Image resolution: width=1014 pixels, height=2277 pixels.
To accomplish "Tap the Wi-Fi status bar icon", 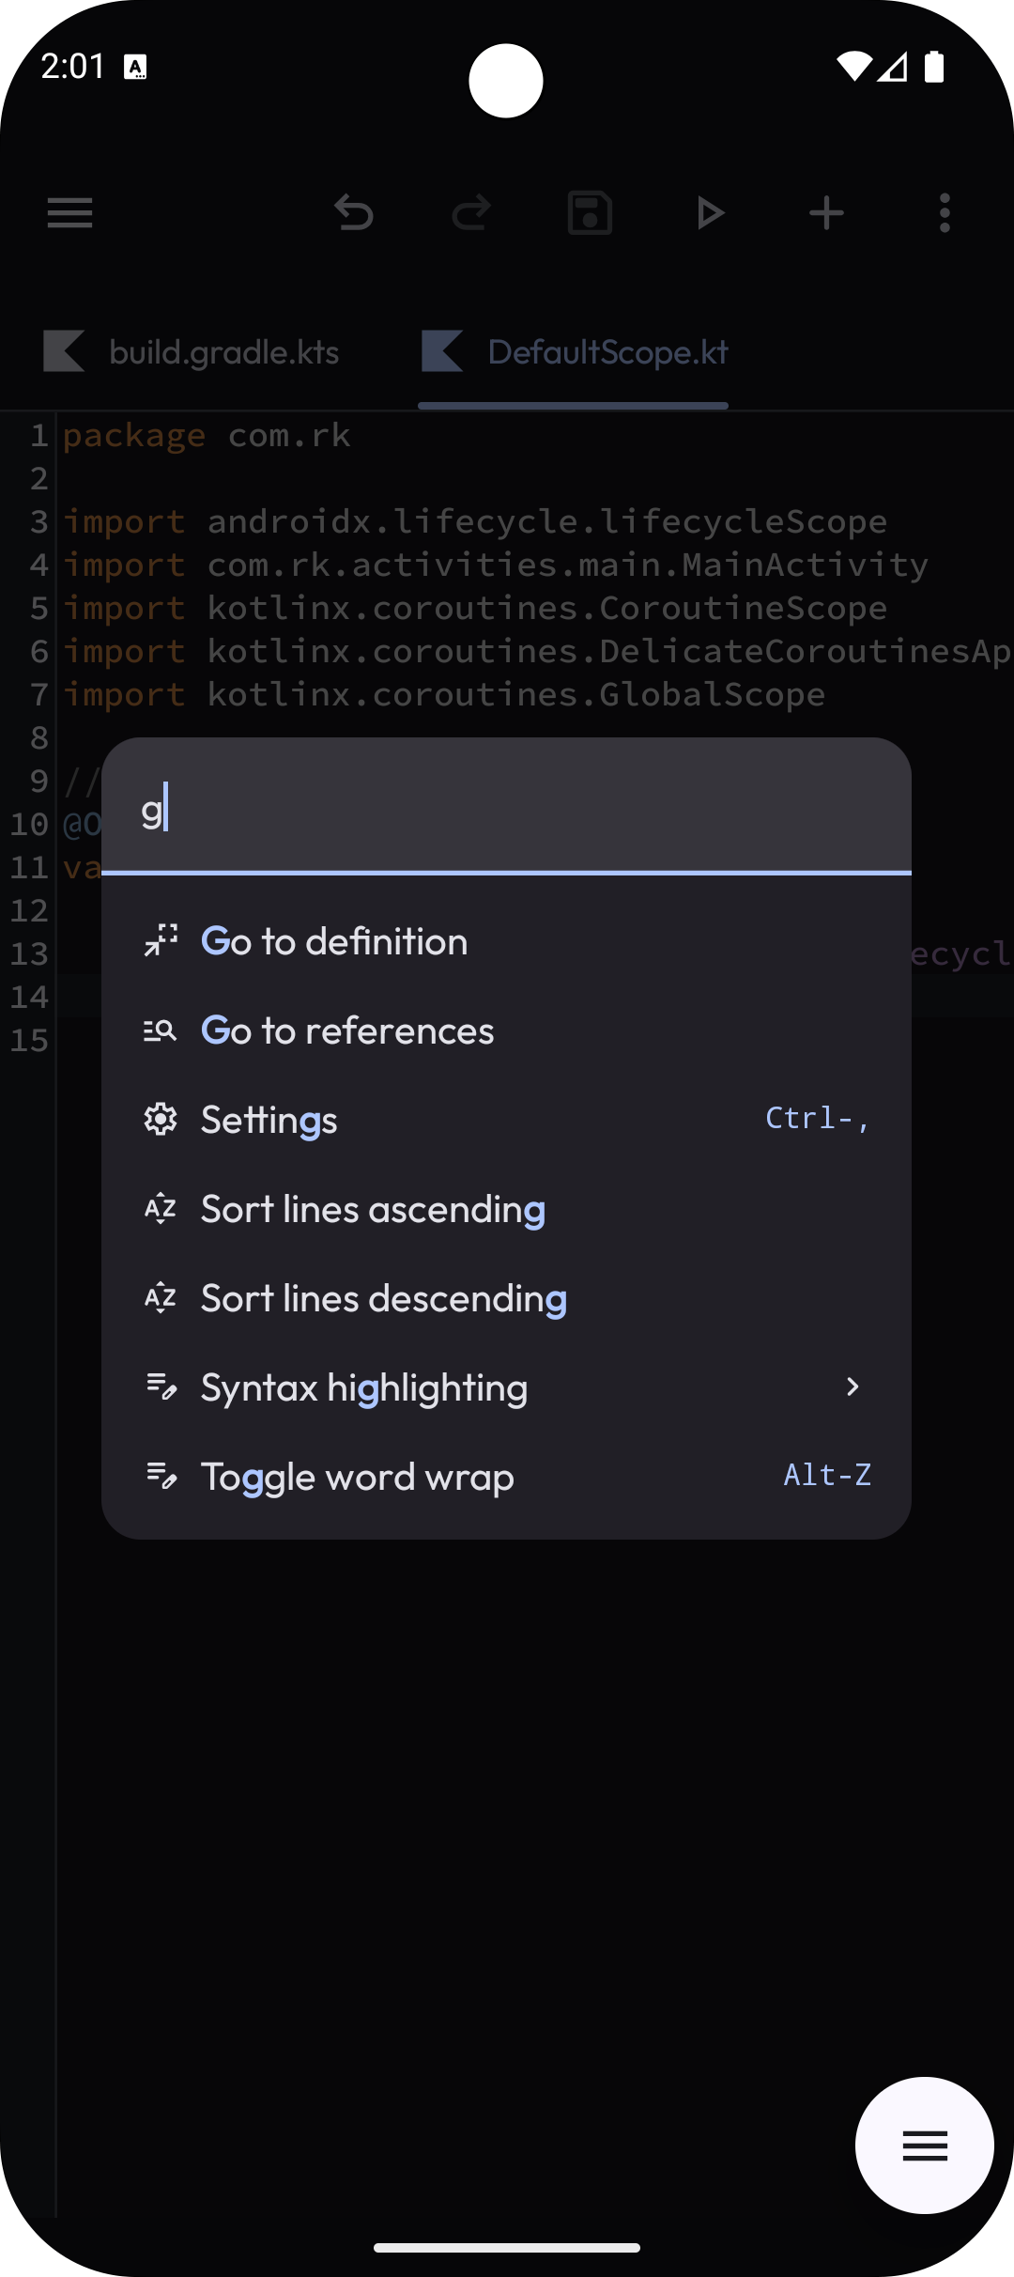I will tap(853, 67).
